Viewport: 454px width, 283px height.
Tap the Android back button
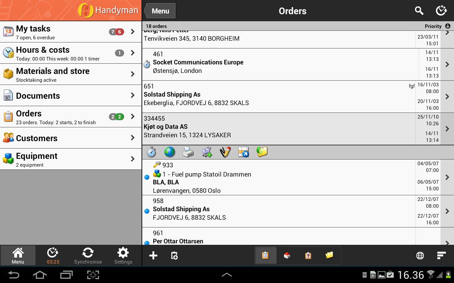(13, 275)
